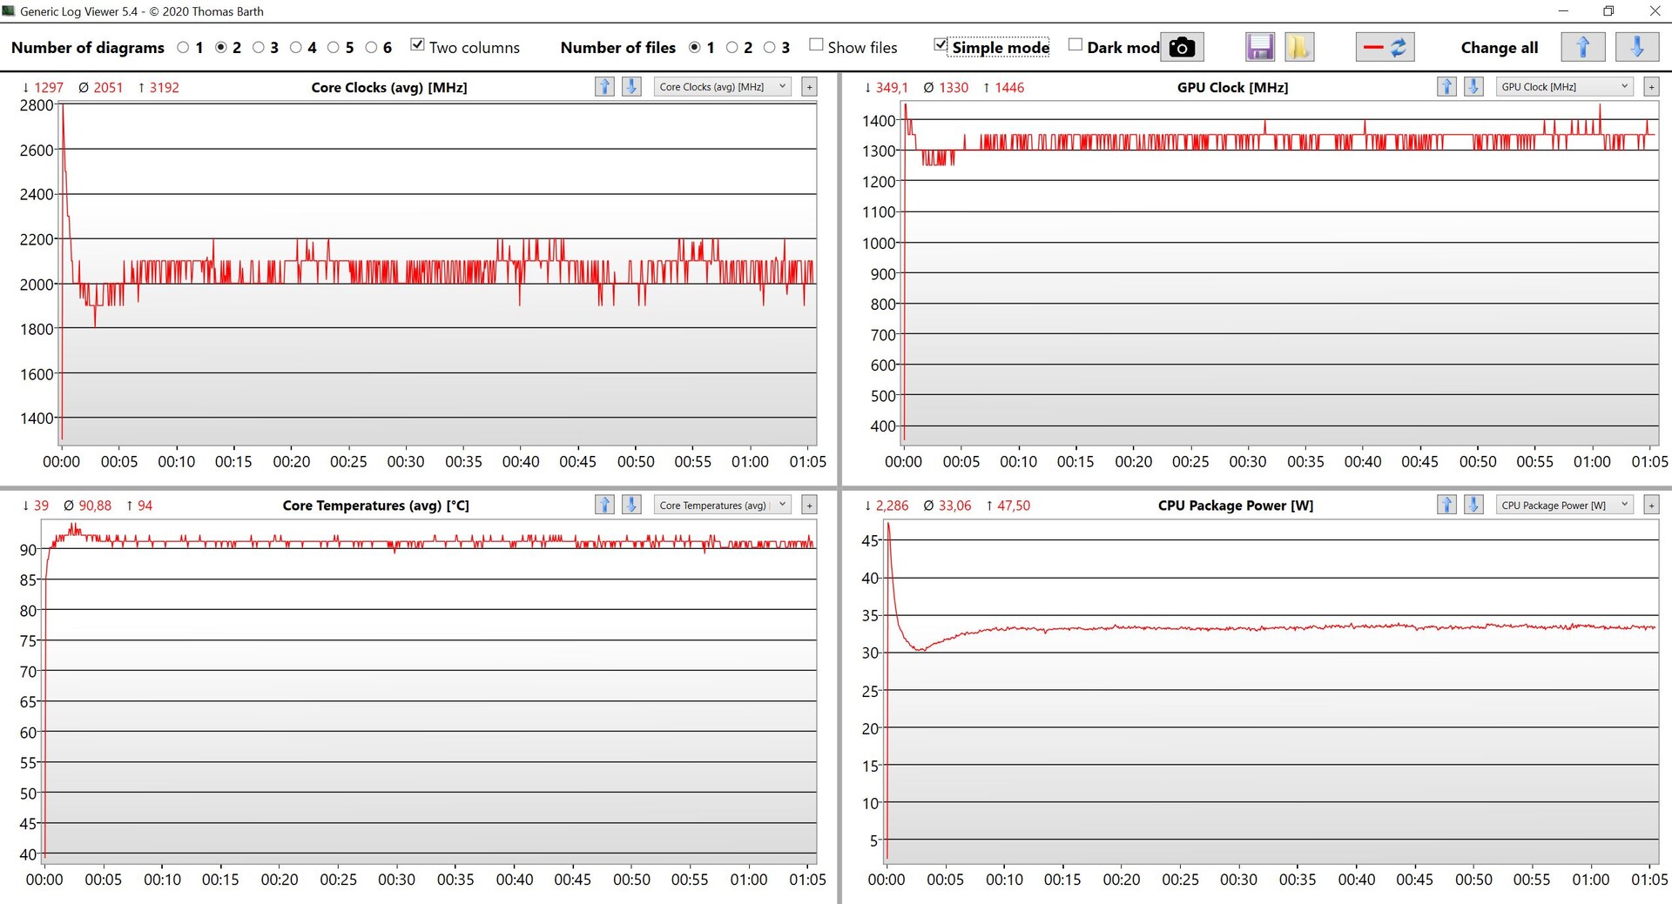Image resolution: width=1672 pixels, height=904 pixels.
Task: Open the Core Temperatures (avg) dropdown
Action: (x=723, y=506)
